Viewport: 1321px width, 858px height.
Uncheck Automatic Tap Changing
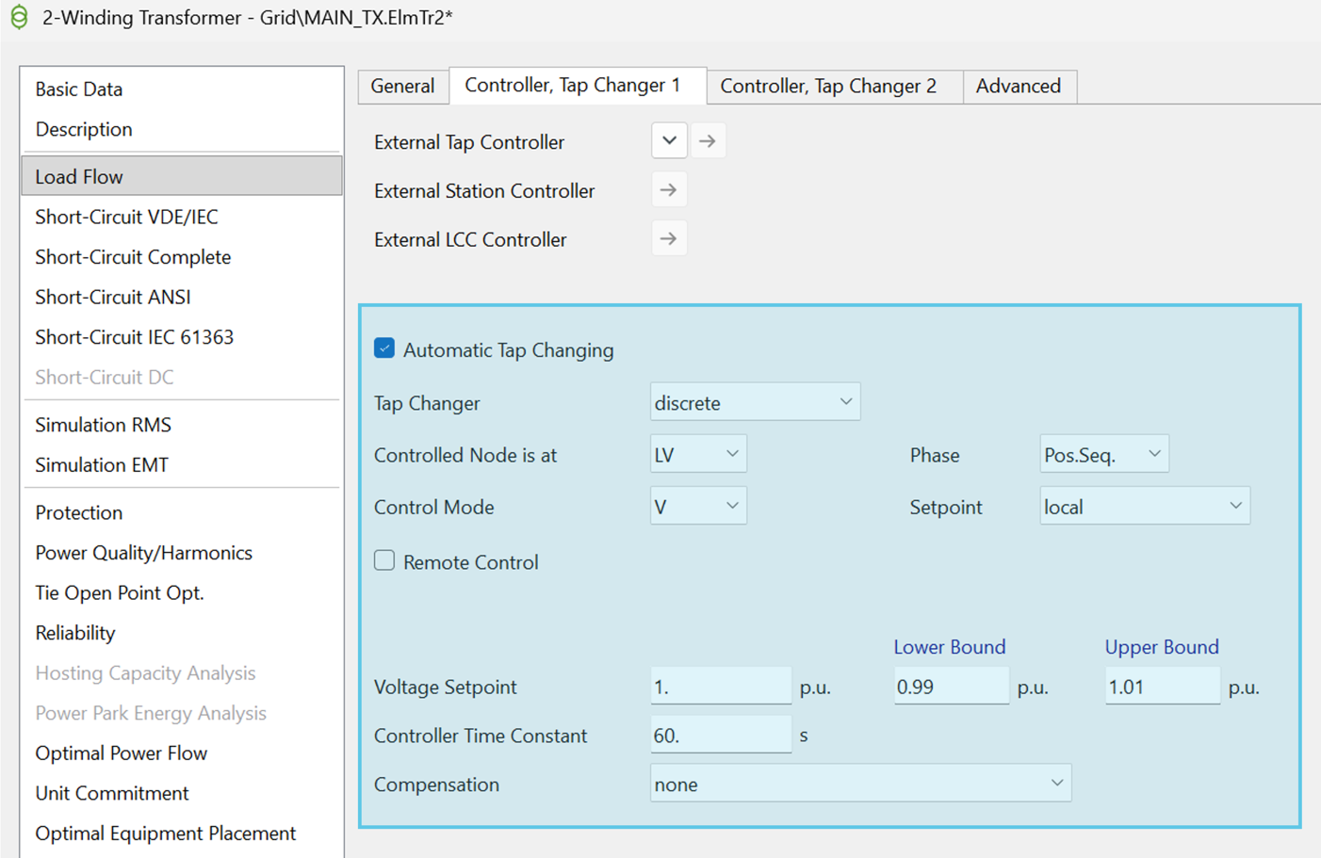(384, 348)
